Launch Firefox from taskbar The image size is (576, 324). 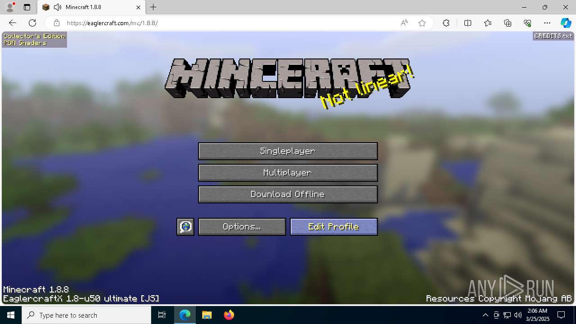229,315
